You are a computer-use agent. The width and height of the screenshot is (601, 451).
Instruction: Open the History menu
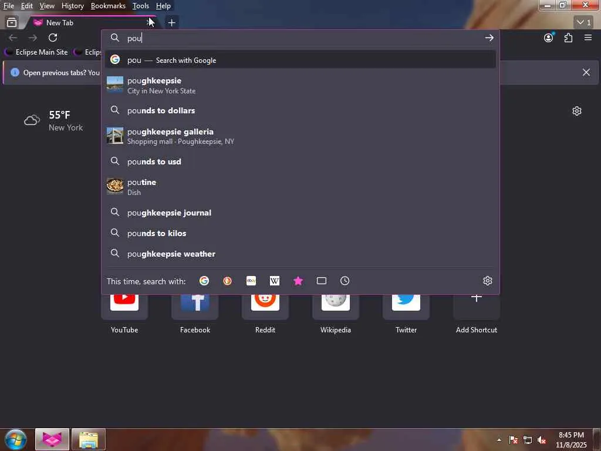tap(72, 6)
